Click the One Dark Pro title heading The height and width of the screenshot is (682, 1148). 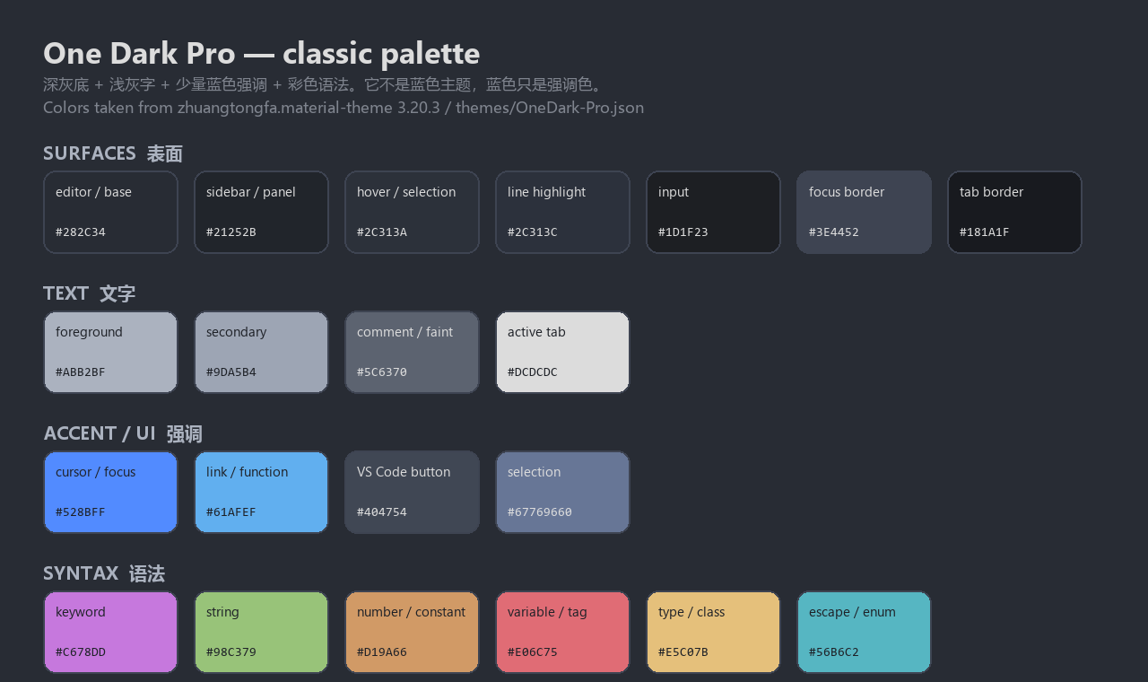pos(261,54)
